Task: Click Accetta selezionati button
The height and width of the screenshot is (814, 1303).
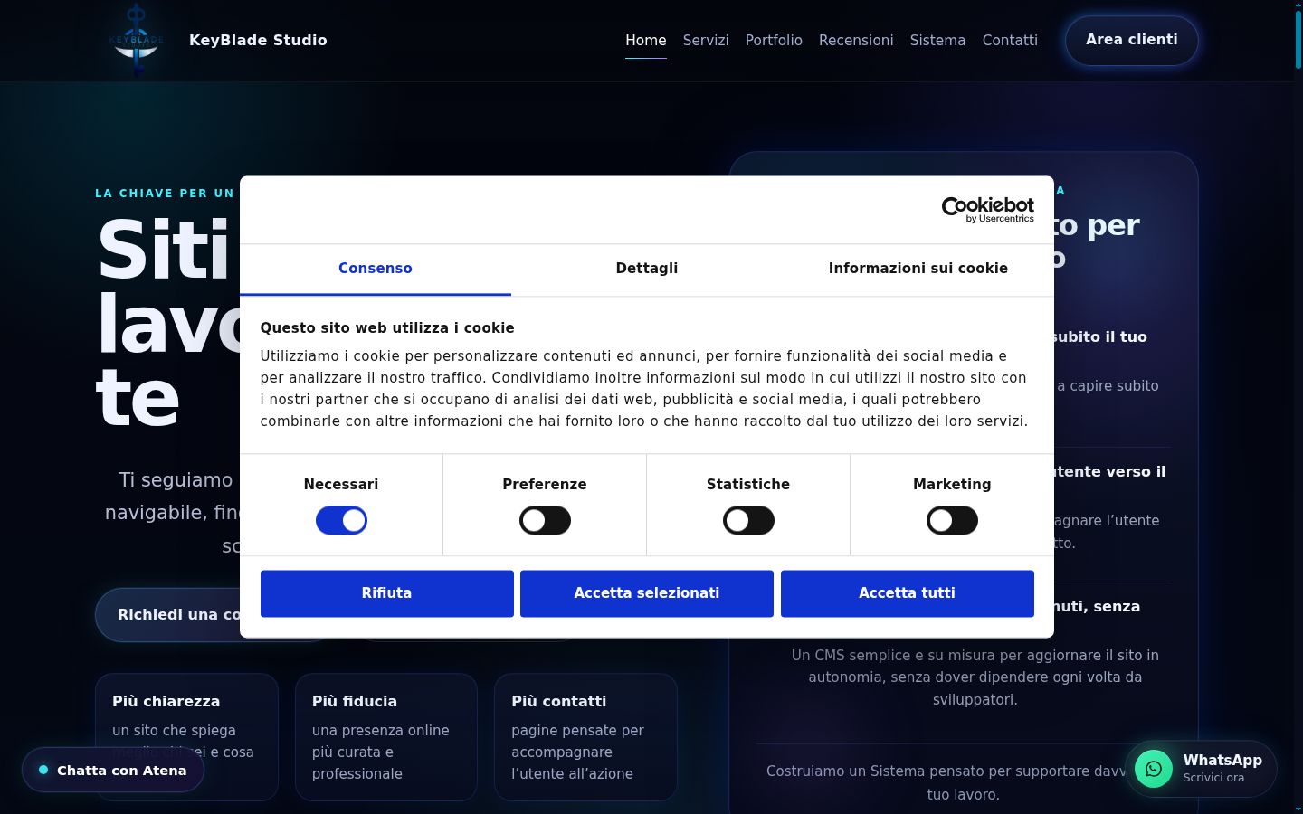Action: click(647, 593)
